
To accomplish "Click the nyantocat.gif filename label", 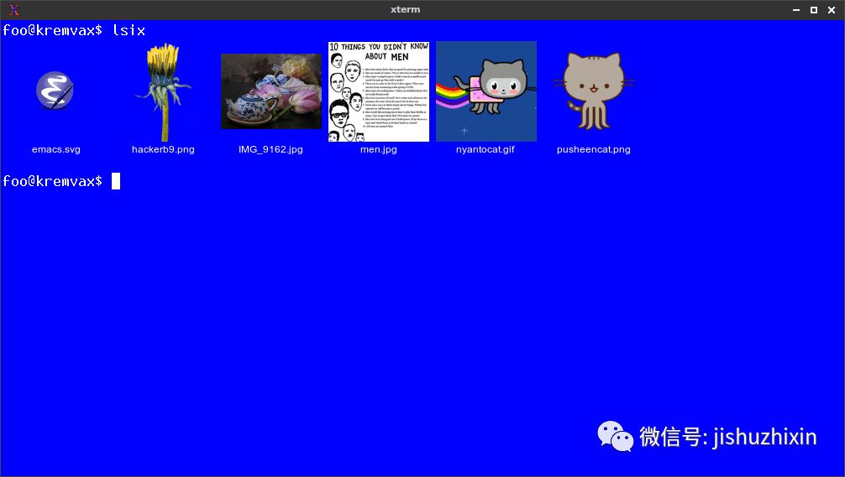I will pyautogui.click(x=485, y=149).
